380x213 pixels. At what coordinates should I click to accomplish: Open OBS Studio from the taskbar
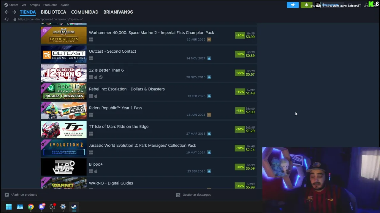pos(53,207)
